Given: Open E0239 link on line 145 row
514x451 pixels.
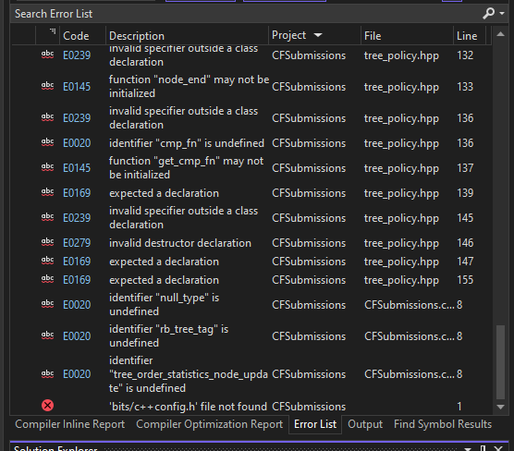Looking at the screenshot, I should tap(77, 218).
